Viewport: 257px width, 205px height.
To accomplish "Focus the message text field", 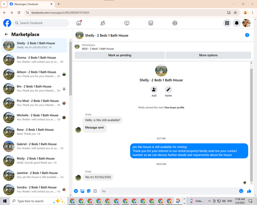I will click(x=169, y=191).
